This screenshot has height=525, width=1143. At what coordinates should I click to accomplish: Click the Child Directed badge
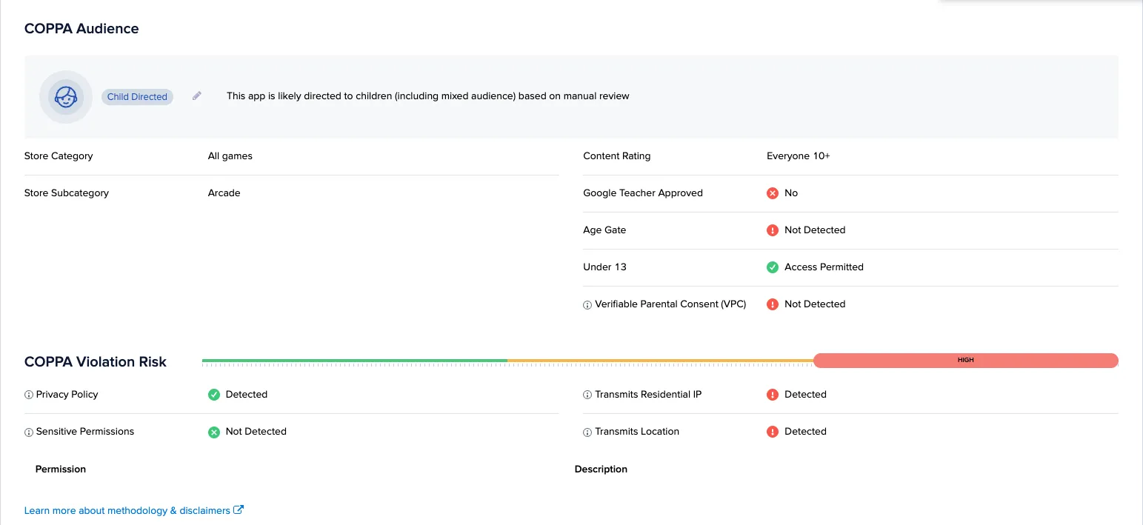point(137,97)
